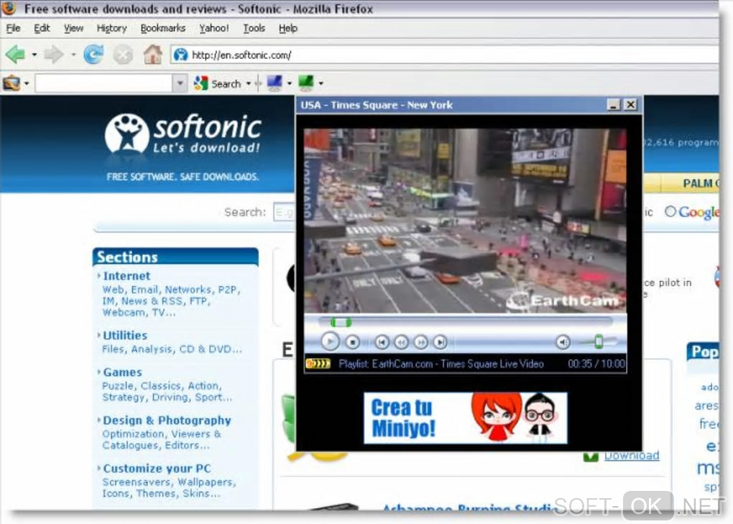Open the Forward button history dropdown

[x=73, y=55]
